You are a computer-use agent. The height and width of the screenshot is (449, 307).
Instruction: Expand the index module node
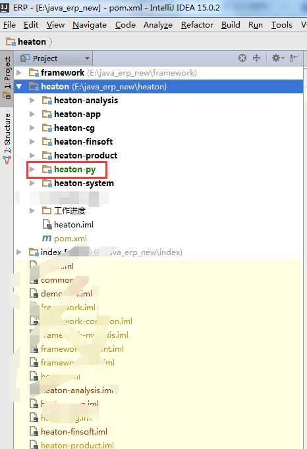(x=19, y=252)
